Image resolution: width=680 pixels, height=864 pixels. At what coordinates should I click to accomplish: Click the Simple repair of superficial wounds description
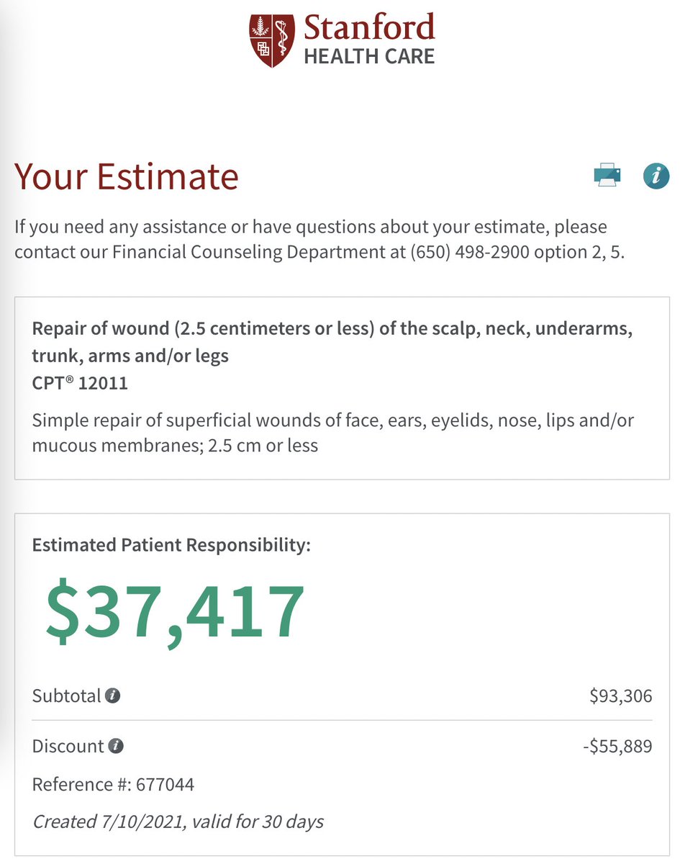(332, 433)
